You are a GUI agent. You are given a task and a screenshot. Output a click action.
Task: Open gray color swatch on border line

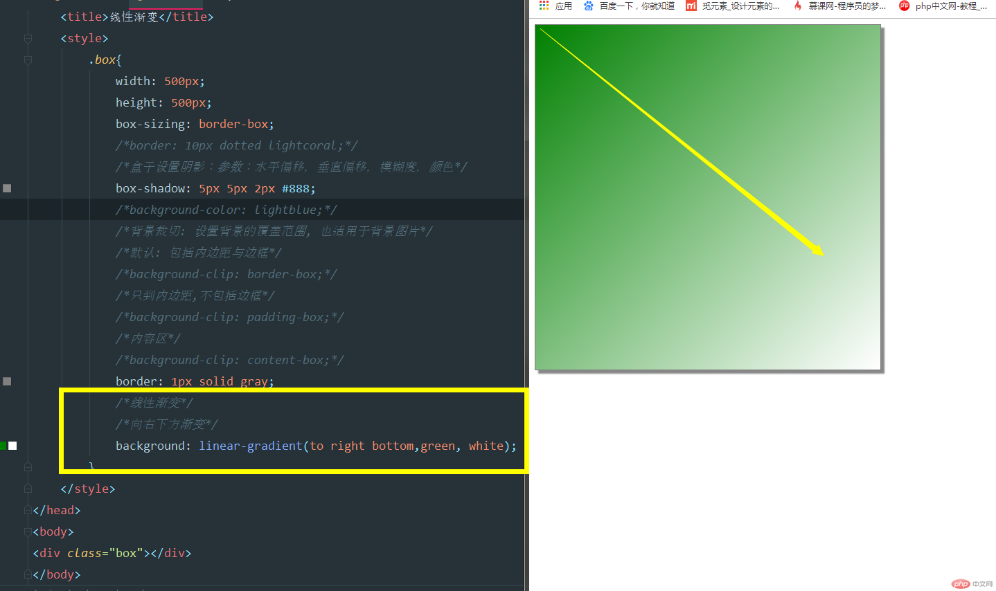(x=7, y=381)
